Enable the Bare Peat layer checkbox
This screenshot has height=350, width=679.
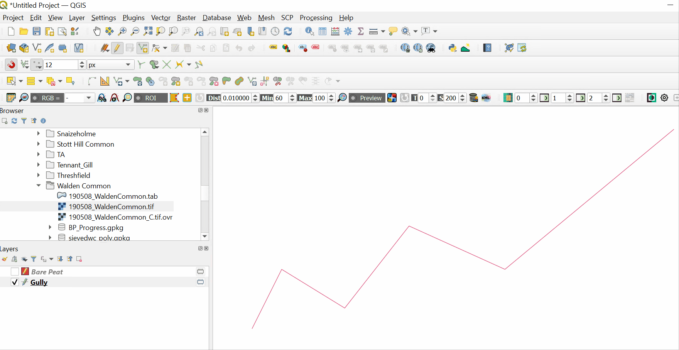[x=15, y=272]
